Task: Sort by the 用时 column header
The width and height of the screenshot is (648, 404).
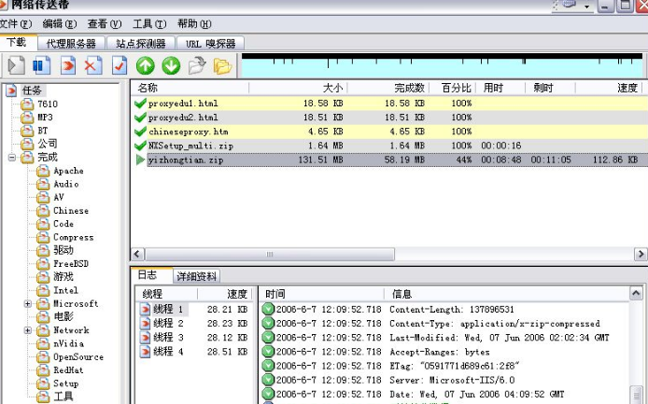Action: click(x=500, y=88)
